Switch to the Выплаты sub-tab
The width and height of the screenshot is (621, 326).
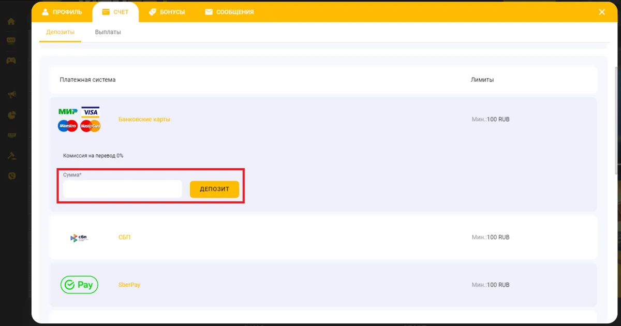click(108, 32)
